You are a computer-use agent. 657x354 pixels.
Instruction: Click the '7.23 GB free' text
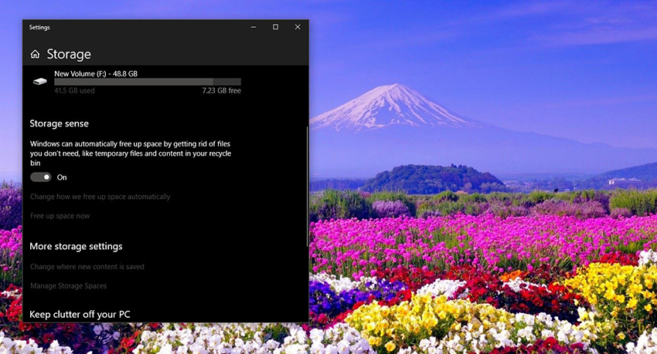point(221,90)
